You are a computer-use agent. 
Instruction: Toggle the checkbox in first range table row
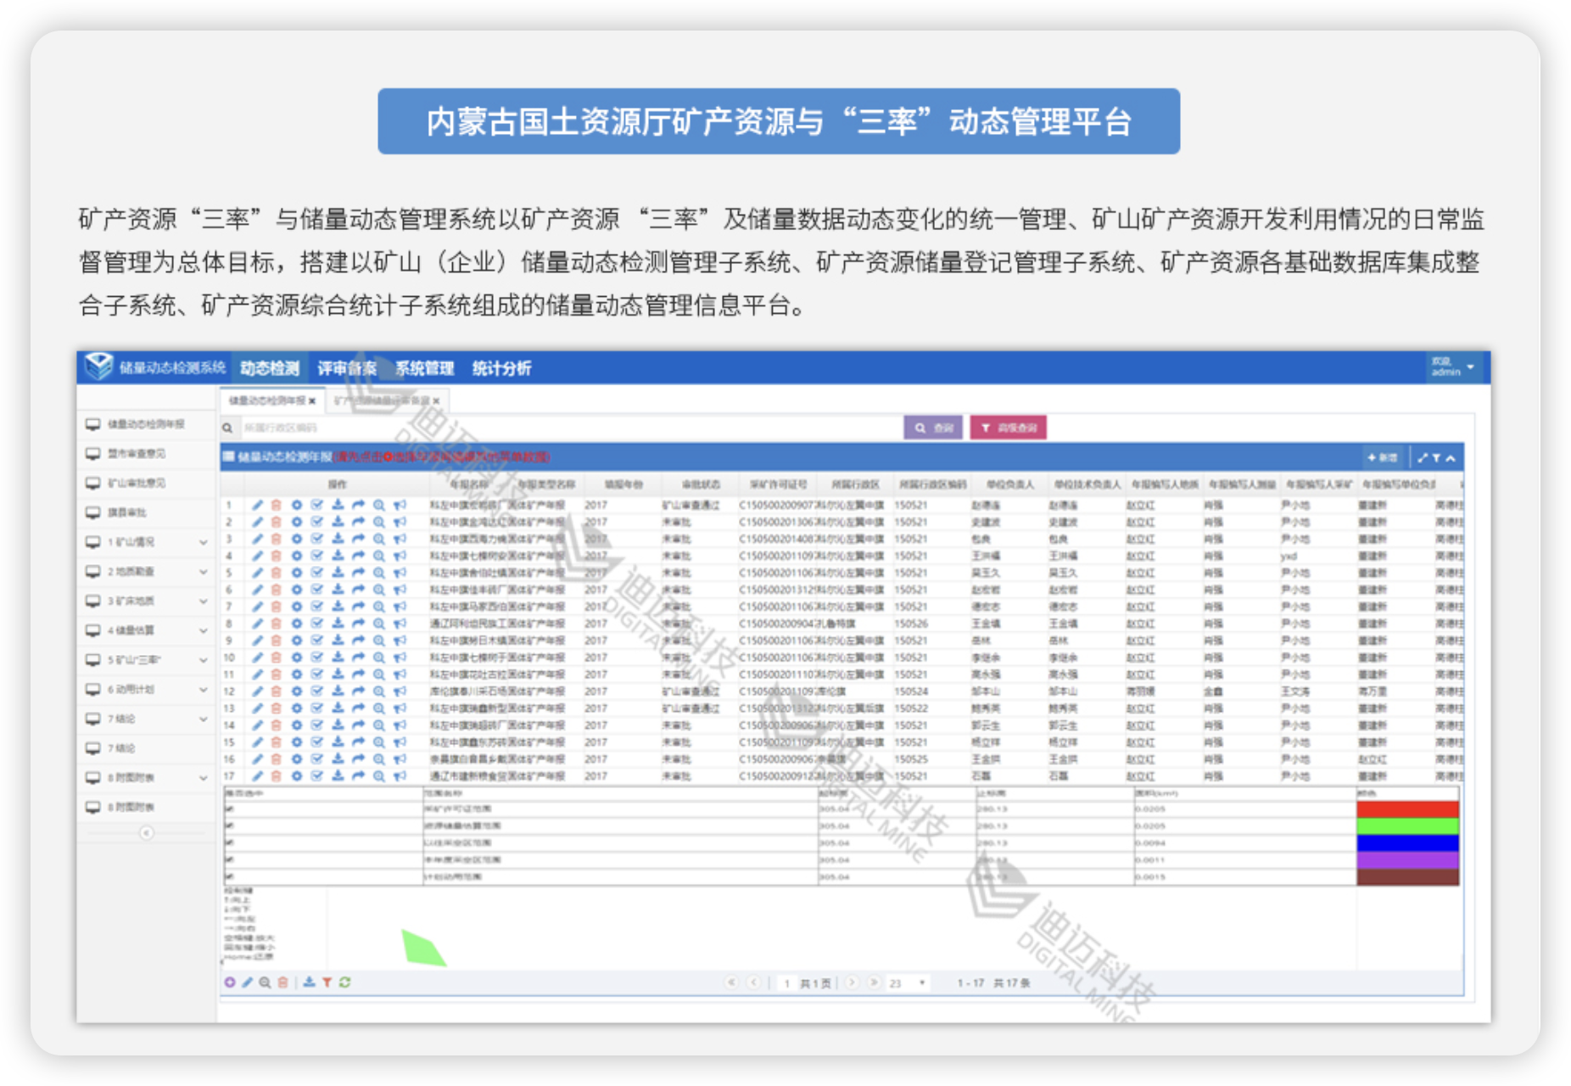[229, 809]
